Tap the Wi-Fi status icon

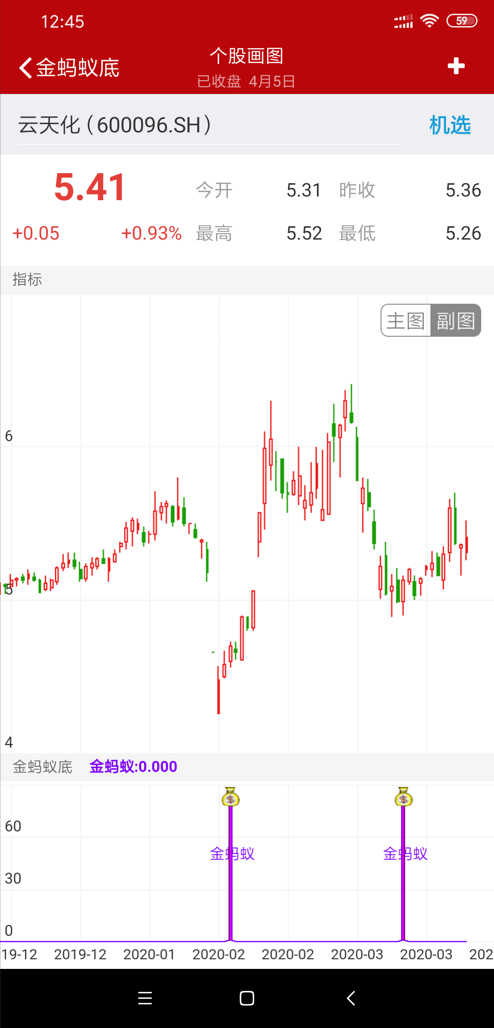coord(429,21)
